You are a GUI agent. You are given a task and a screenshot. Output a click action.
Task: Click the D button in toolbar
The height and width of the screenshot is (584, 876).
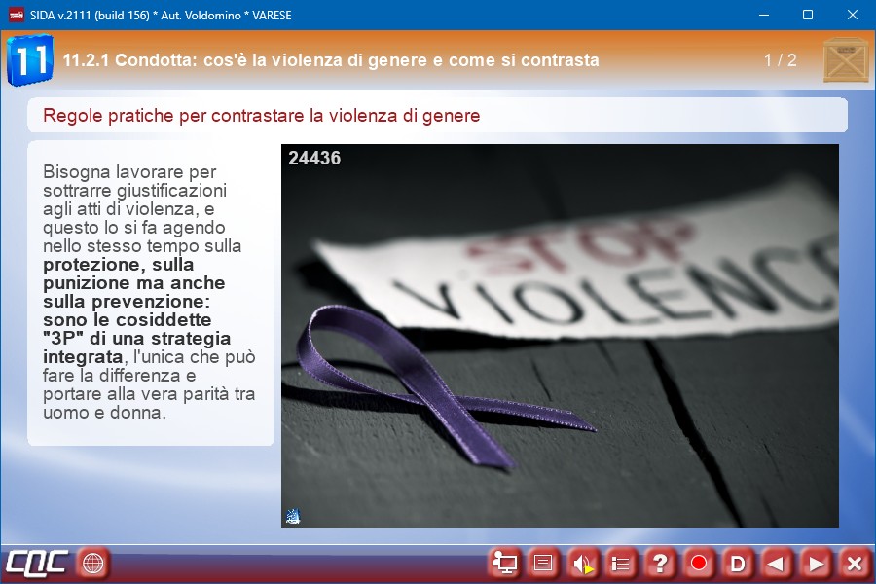(x=738, y=563)
